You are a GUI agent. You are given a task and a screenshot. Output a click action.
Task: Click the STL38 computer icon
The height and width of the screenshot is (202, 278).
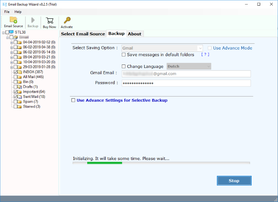[11, 32]
